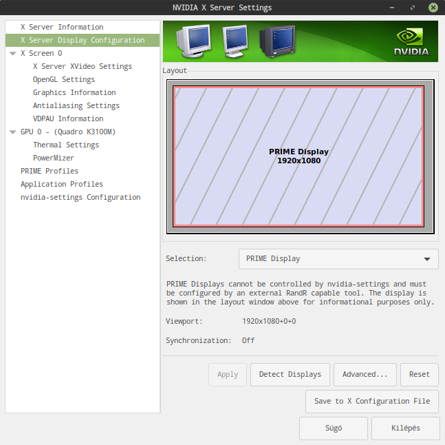Click the Apply button
This screenshot has height=445, width=445.
pyautogui.click(x=228, y=375)
